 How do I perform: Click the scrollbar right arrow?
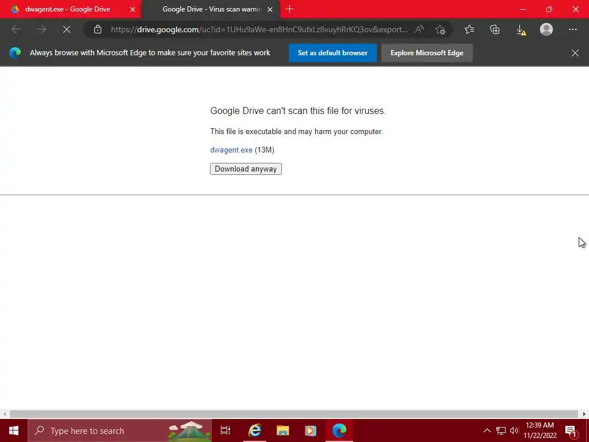tap(584, 414)
